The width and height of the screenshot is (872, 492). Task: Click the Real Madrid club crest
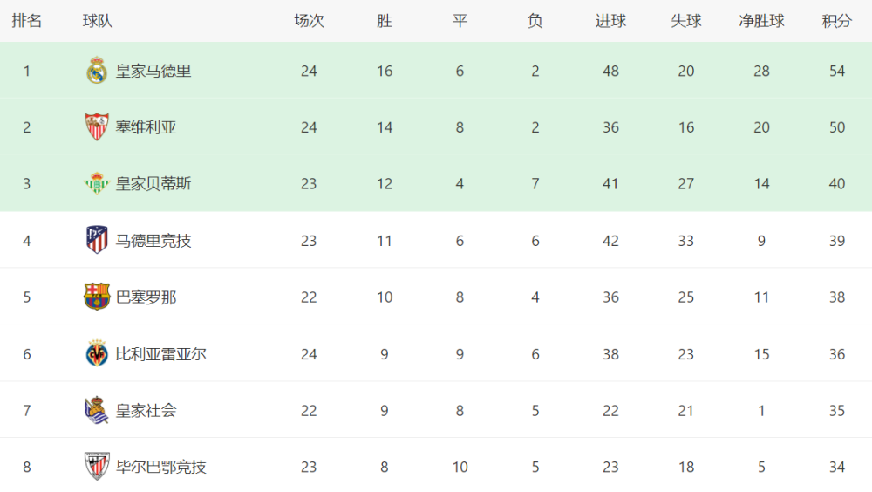[x=97, y=71]
